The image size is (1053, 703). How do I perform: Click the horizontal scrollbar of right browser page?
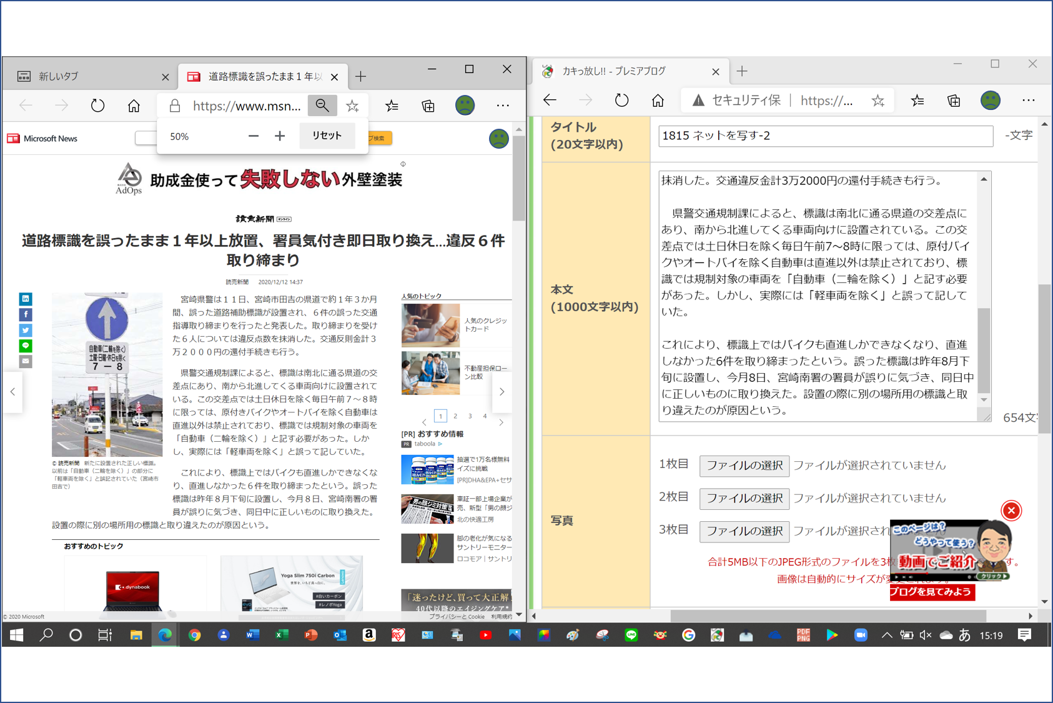[828, 616]
